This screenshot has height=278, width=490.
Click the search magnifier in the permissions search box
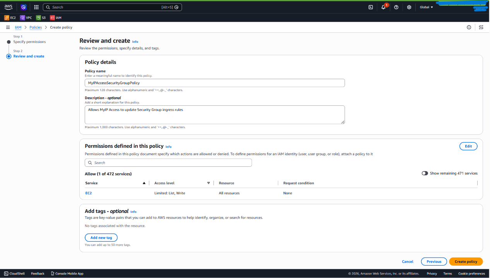click(x=90, y=163)
